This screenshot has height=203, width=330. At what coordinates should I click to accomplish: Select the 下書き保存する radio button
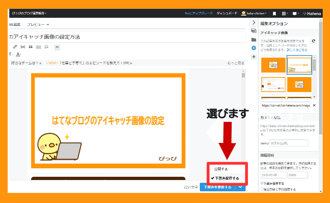pos(262,183)
